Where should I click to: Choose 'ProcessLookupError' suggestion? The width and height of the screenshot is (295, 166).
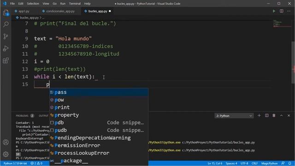[x=99, y=153]
